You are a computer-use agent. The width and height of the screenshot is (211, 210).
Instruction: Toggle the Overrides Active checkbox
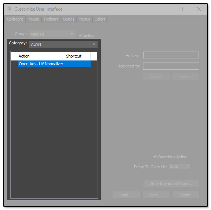coord(155,156)
